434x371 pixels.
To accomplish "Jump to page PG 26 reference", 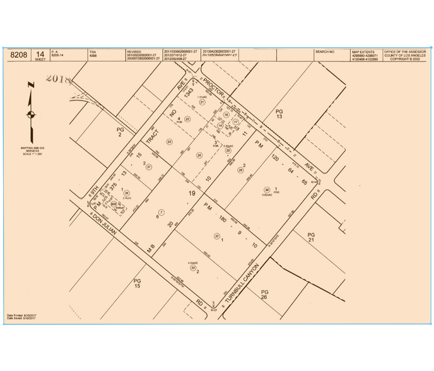I will (266, 295).
